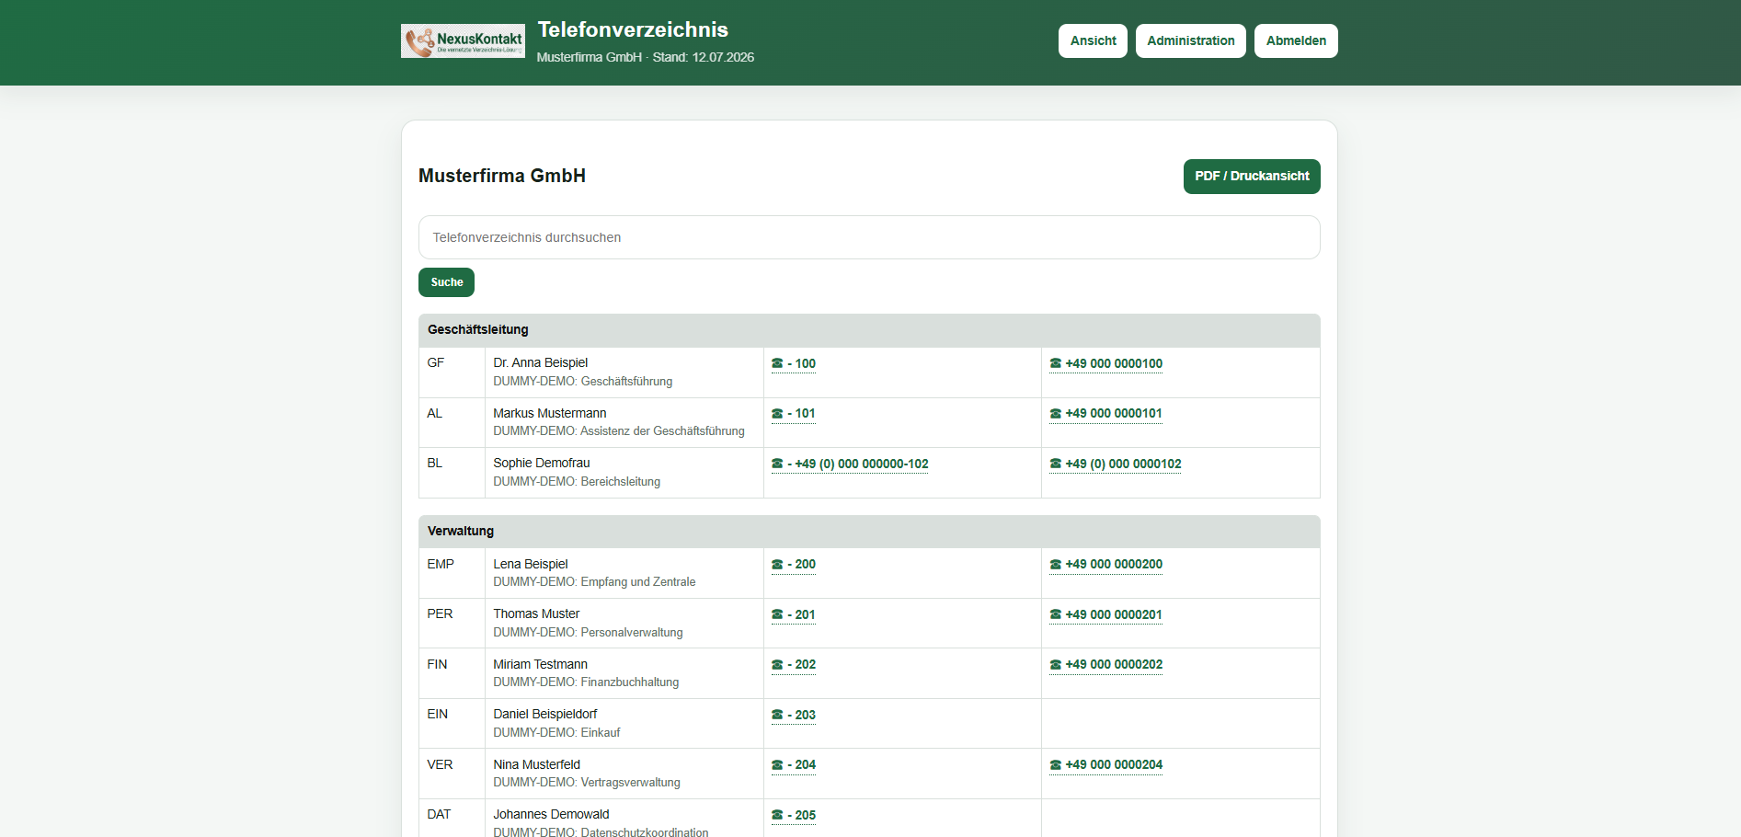Focus the Telefonverzeichnis durchsuchen search field

click(x=869, y=237)
